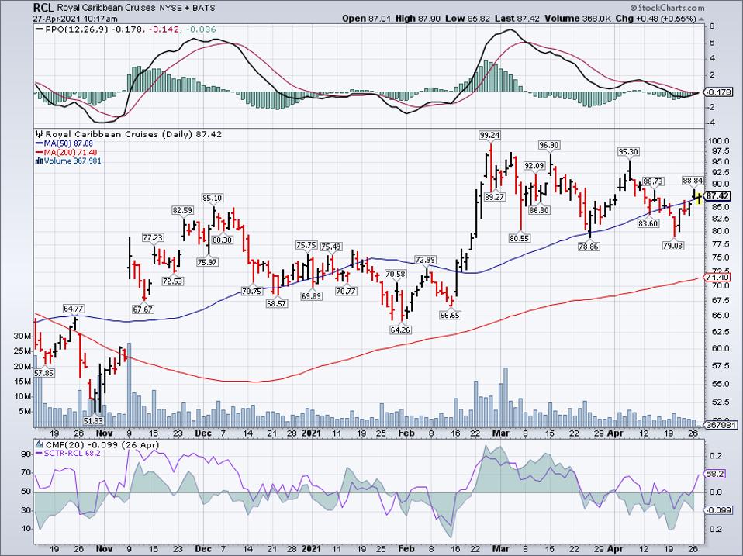Viewport: 743px width, 556px height.
Task: Click the Open 87.01 value
Action: point(367,19)
